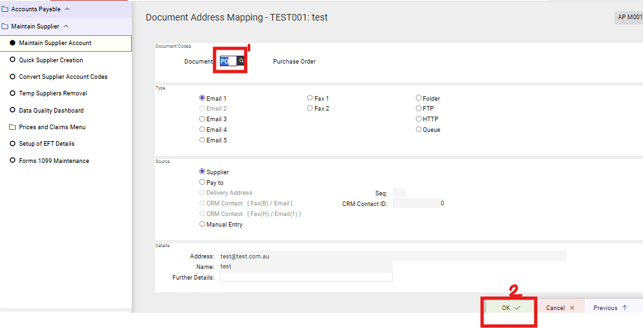The width and height of the screenshot is (643, 328).
Task: Open Quick Supplier Creation
Action: (x=51, y=60)
